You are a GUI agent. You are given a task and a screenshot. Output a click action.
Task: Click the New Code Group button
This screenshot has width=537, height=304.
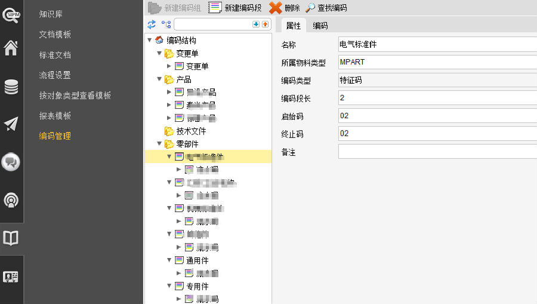[174, 8]
